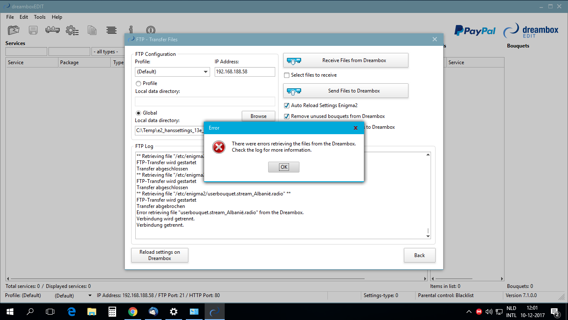Toggle Remove unused bouquets from Dreambox

[x=287, y=117]
